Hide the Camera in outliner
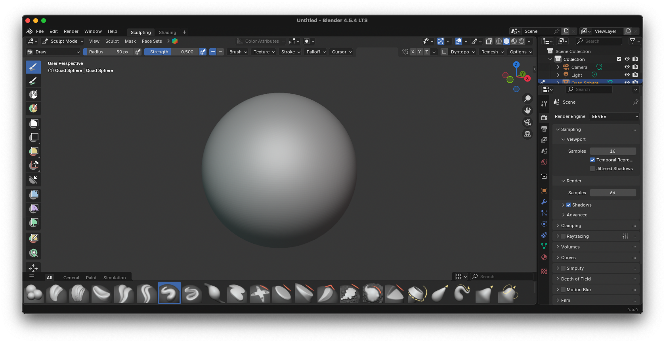Screen dimensions: 665x343 tap(627, 67)
